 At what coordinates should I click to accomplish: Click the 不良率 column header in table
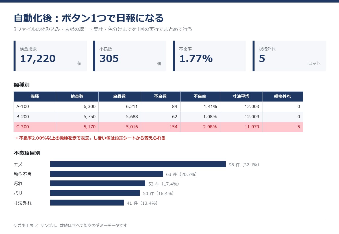(x=200, y=96)
